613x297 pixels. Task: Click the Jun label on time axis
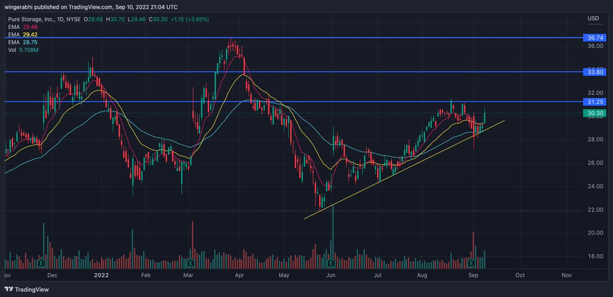331,275
